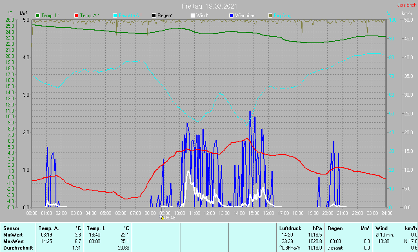Click the pressure trend '^0.8hPa/h'
The image size is (418, 252).
tap(290, 248)
